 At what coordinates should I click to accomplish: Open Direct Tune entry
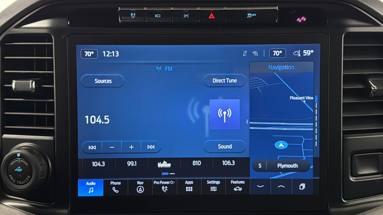225,81
